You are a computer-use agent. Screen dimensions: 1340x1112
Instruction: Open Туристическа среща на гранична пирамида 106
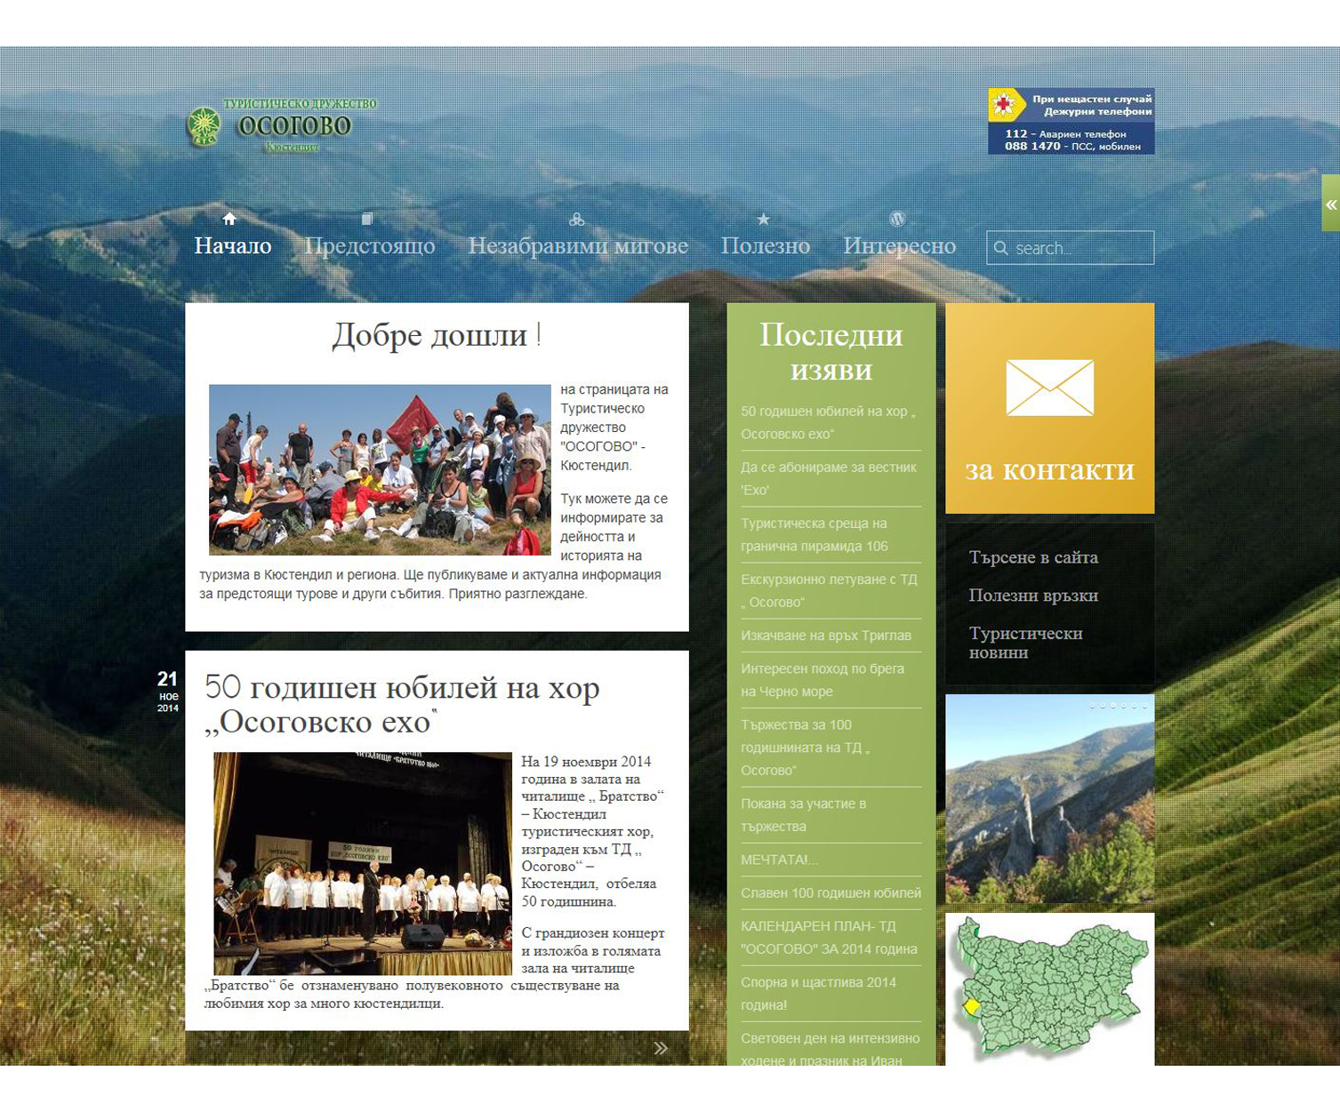[x=814, y=535]
